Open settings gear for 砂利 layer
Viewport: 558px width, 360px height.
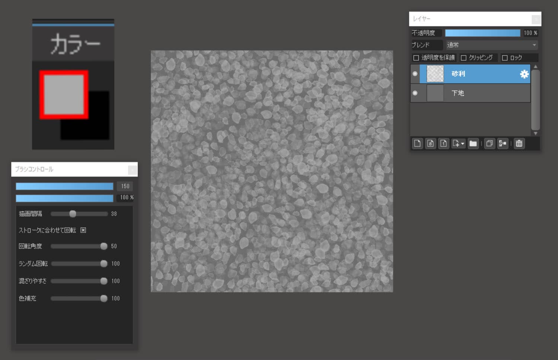(x=524, y=74)
